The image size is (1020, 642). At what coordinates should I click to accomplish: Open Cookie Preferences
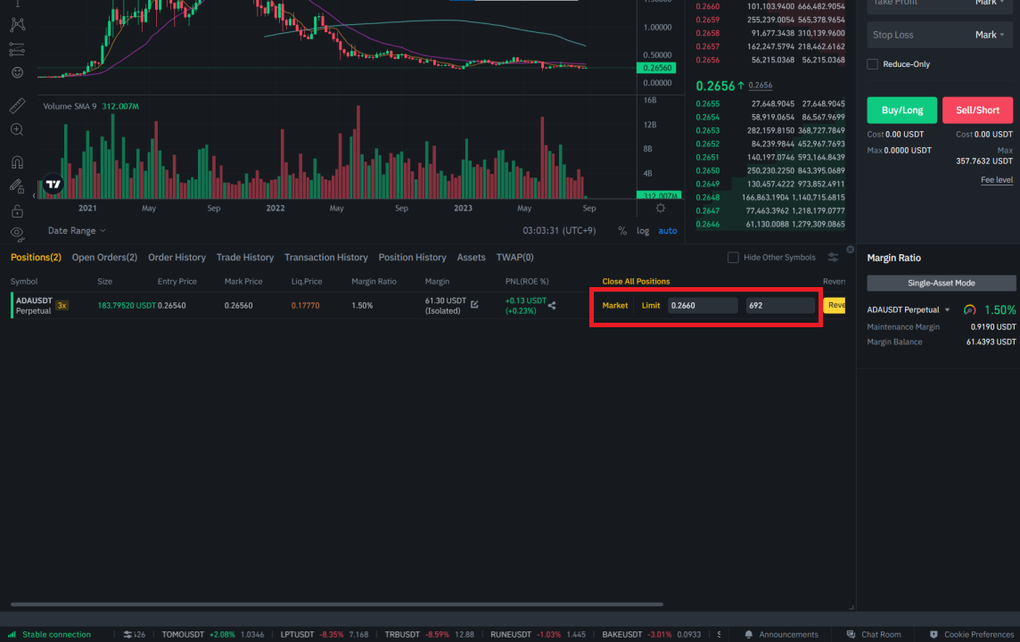[x=971, y=634]
